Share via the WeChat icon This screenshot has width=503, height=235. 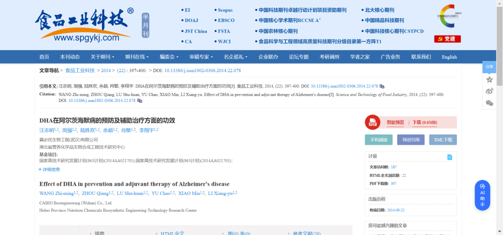[489, 103]
